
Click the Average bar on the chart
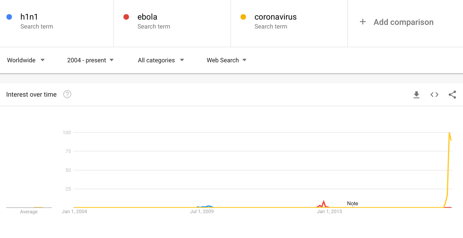coord(38,207)
